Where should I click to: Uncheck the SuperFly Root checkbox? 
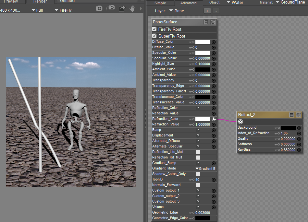tap(154, 36)
